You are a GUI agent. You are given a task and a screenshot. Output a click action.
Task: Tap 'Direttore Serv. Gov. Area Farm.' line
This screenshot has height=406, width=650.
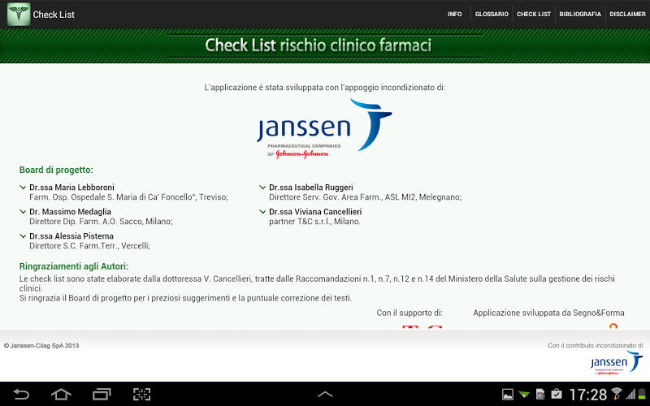(x=365, y=197)
